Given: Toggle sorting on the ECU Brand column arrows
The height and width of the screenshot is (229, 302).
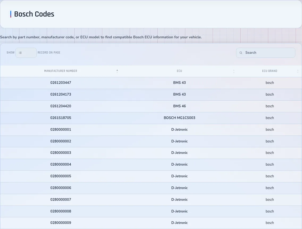Looking at the screenshot, I should tap(298, 71).
